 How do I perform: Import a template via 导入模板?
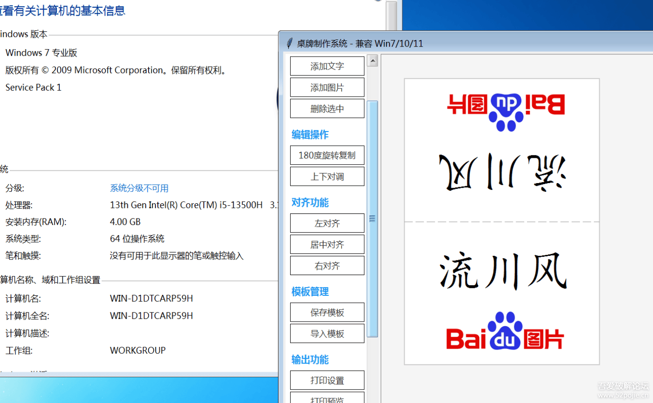click(x=327, y=333)
